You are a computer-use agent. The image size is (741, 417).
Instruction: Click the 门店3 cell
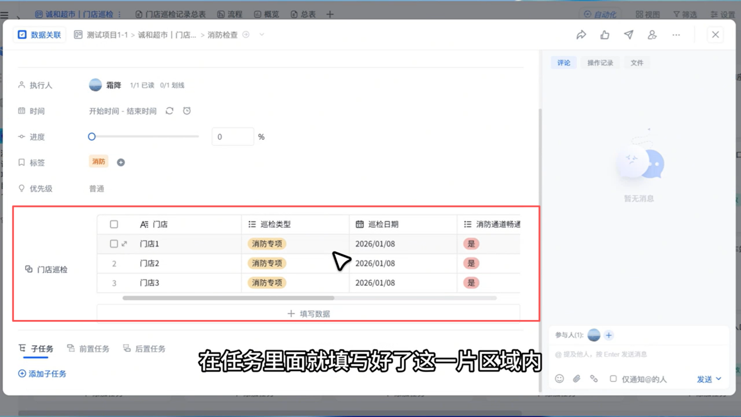tap(149, 283)
